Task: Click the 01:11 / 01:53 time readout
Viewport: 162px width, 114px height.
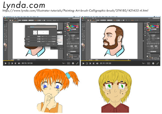Action: pos(106,63)
